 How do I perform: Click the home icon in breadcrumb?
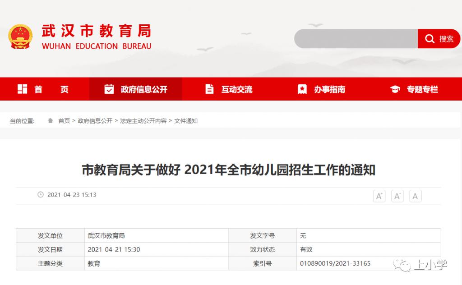pyautogui.click(x=51, y=120)
